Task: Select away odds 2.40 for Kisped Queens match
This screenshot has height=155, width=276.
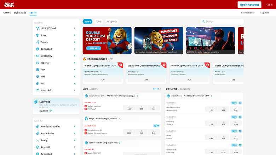Action: coord(154,132)
